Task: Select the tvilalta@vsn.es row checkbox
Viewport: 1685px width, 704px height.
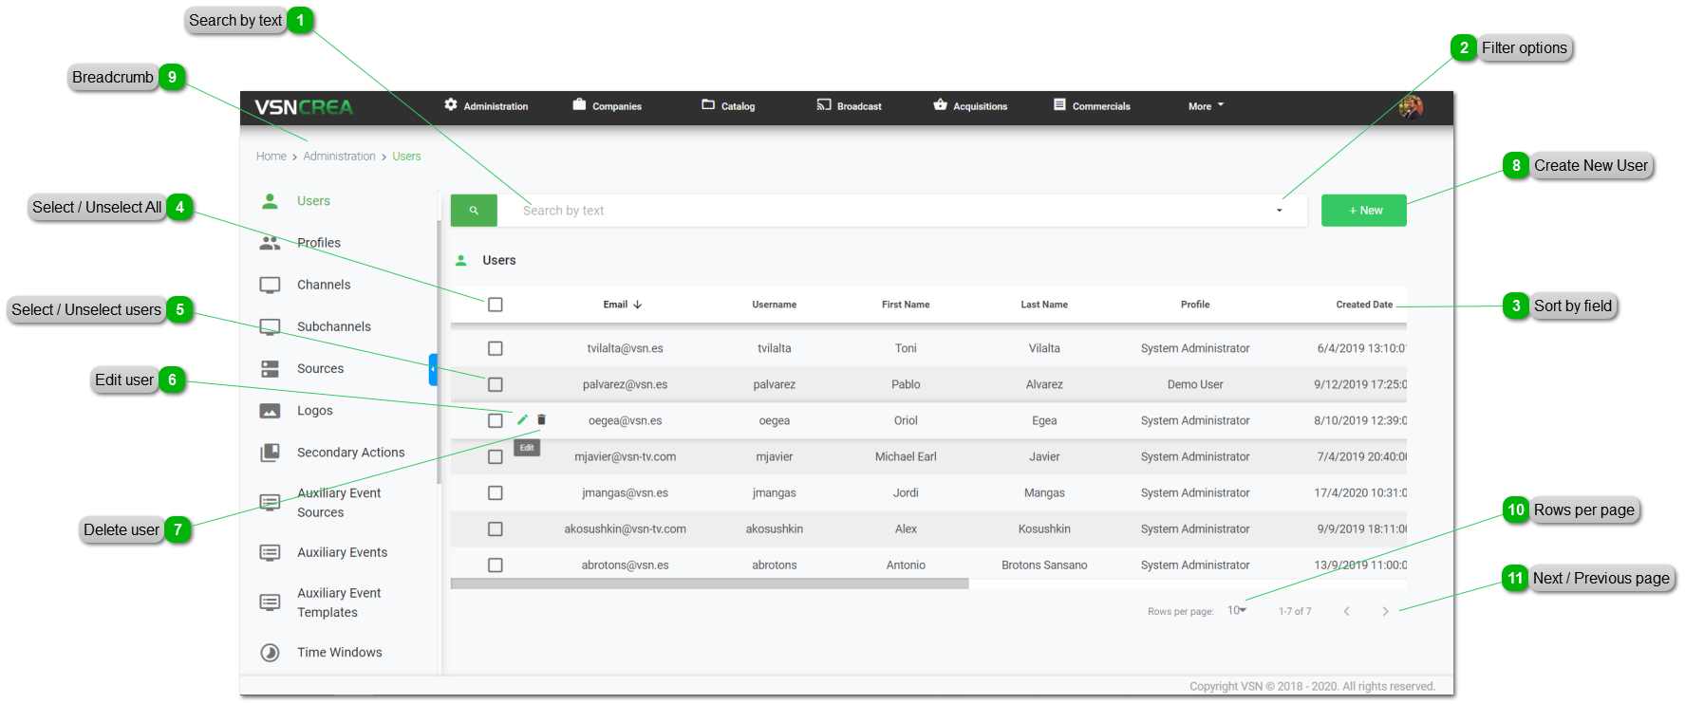Action: pyautogui.click(x=496, y=348)
